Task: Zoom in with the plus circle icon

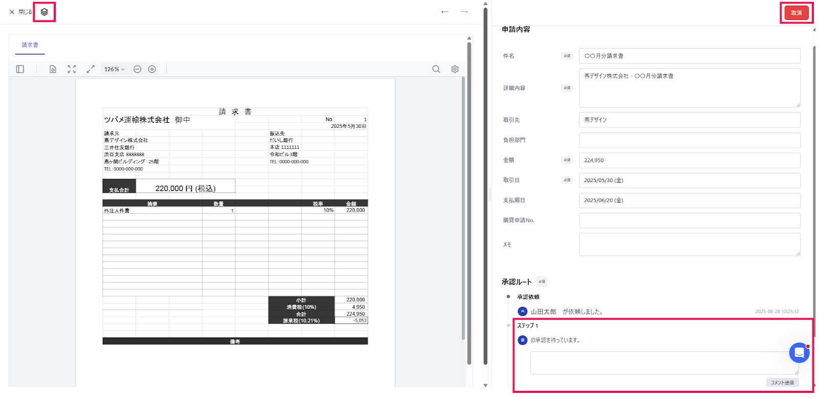Action: (x=152, y=69)
